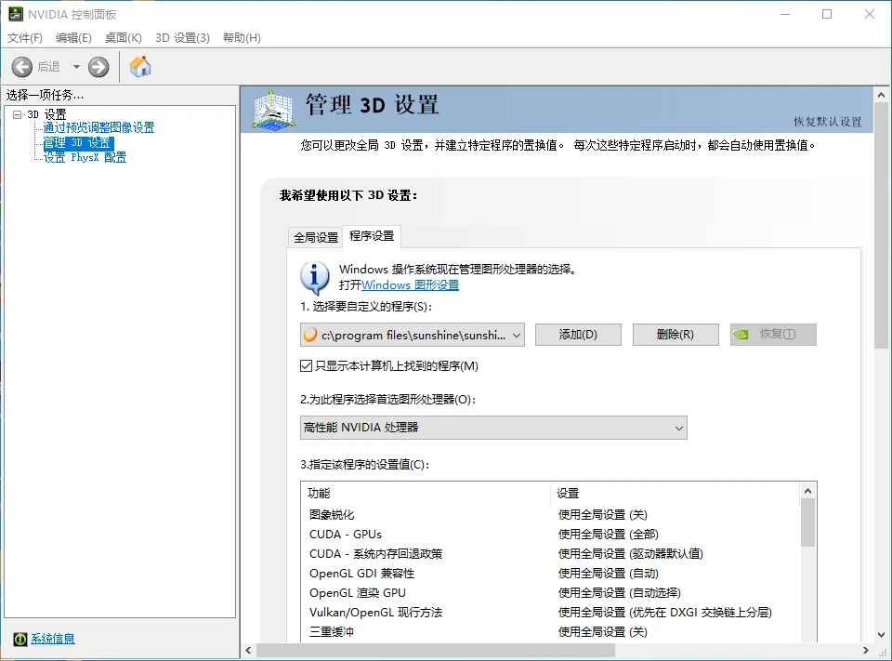
Task: Switch to the 全局设置 tab
Action: pyautogui.click(x=317, y=236)
